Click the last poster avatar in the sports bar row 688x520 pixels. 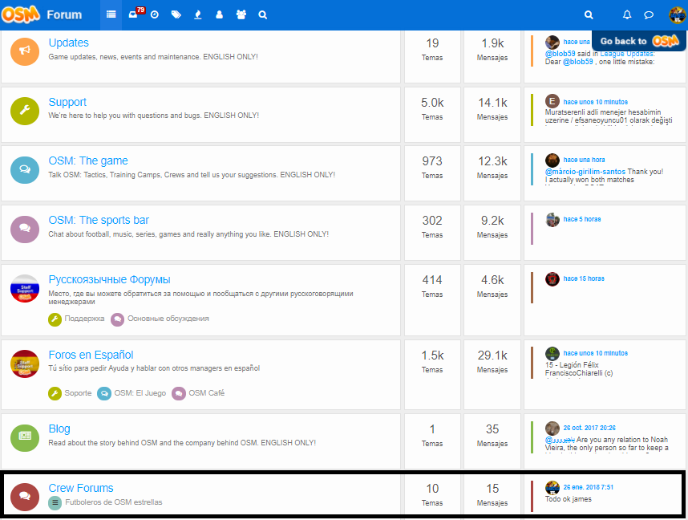(552, 220)
